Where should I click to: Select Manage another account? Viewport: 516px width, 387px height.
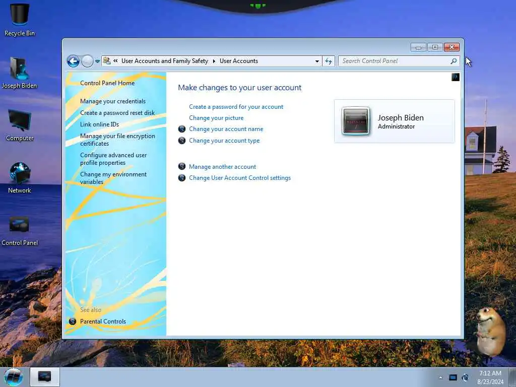pos(222,167)
